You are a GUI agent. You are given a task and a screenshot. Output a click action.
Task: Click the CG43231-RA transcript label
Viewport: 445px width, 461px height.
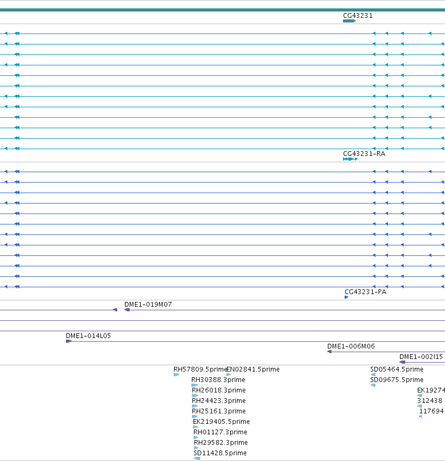pyautogui.click(x=364, y=154)
